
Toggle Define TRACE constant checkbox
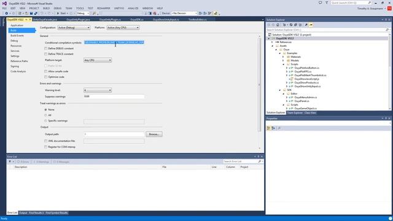point(45,54)
